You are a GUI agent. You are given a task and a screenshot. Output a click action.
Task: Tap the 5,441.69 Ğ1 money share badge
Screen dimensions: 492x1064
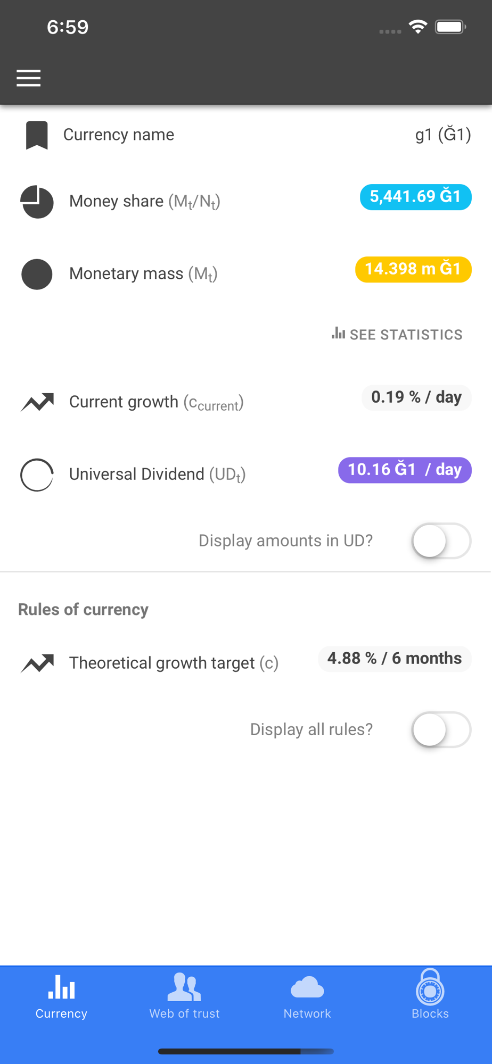point(415,197)
